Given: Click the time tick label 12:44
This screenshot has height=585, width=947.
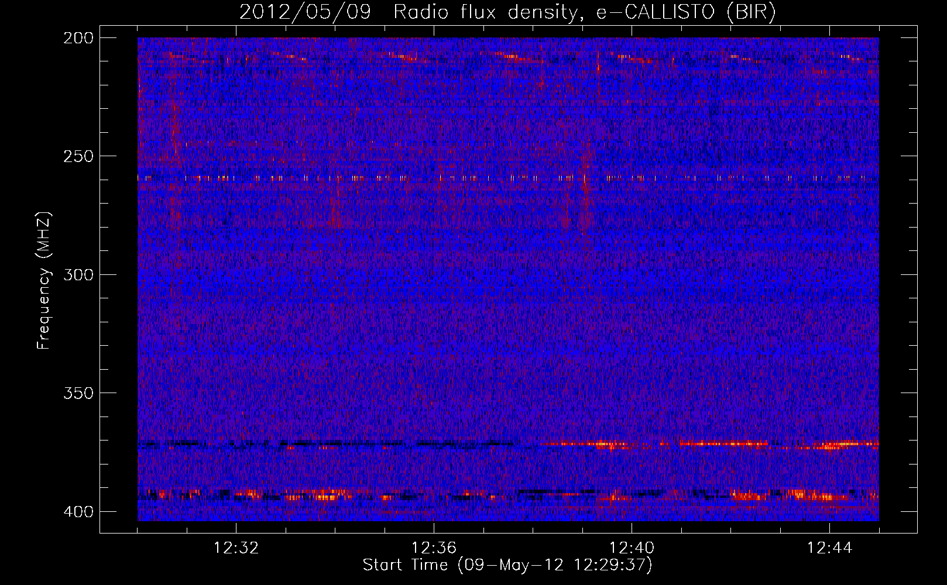Looking at the screenshot, I should [x=829, y=548].
